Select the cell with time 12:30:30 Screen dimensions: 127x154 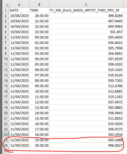pyautogui.click(x=39, y=102)
